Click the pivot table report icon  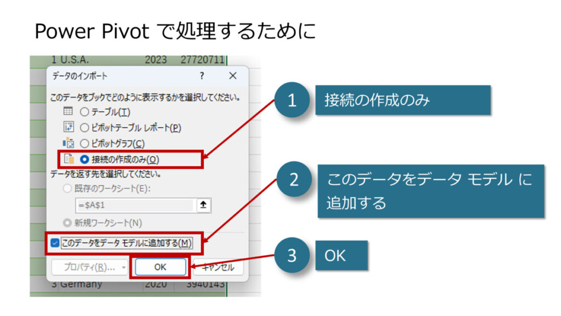(68, 127)
